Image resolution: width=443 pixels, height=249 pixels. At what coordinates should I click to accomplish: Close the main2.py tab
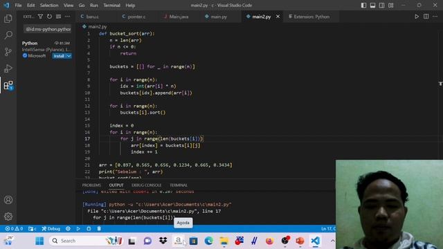tap(278, 17)
